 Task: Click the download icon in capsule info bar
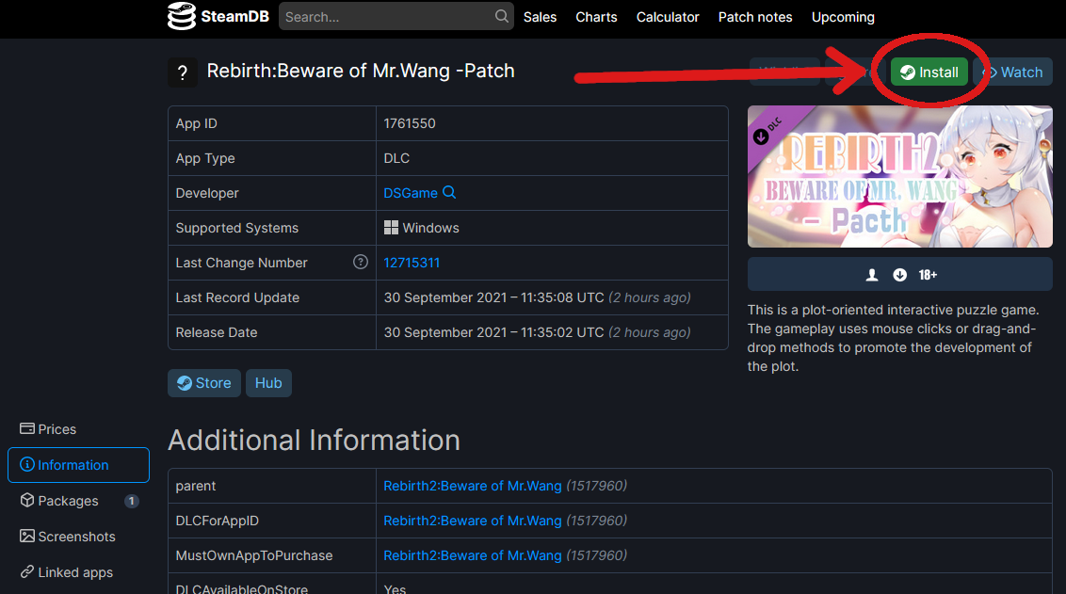(x=899, y=275)
